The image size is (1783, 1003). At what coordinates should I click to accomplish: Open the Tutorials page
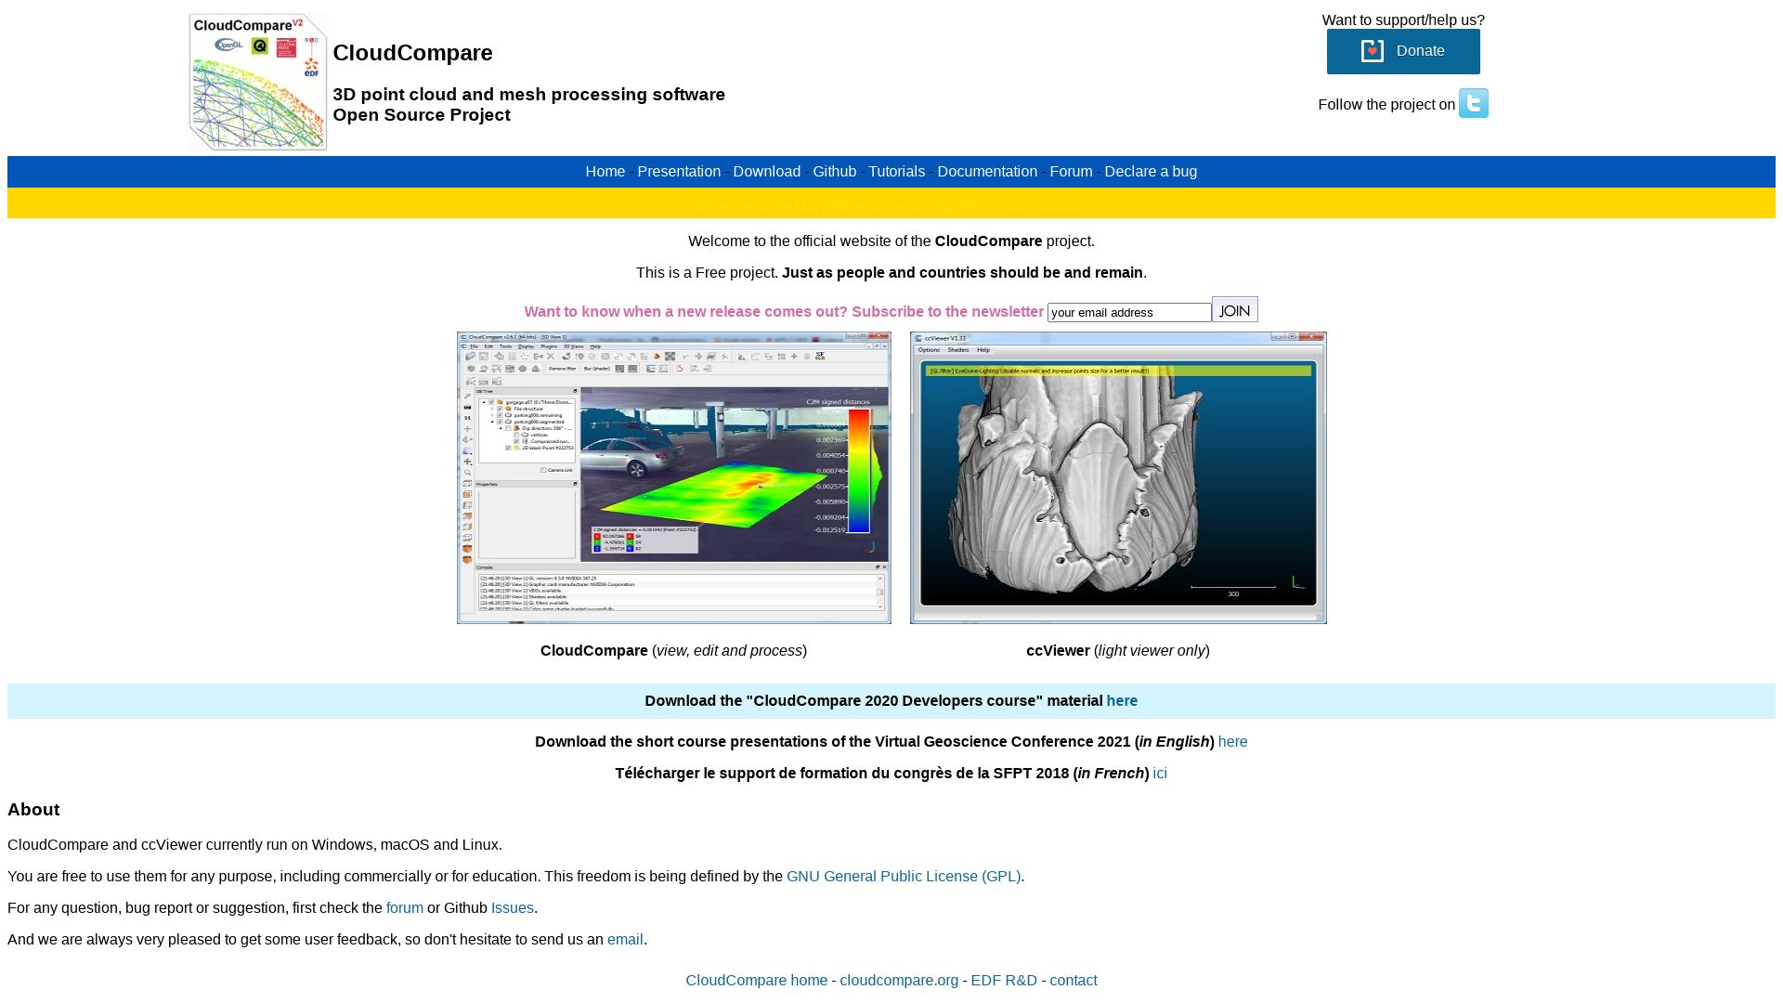tap(896, 172)
